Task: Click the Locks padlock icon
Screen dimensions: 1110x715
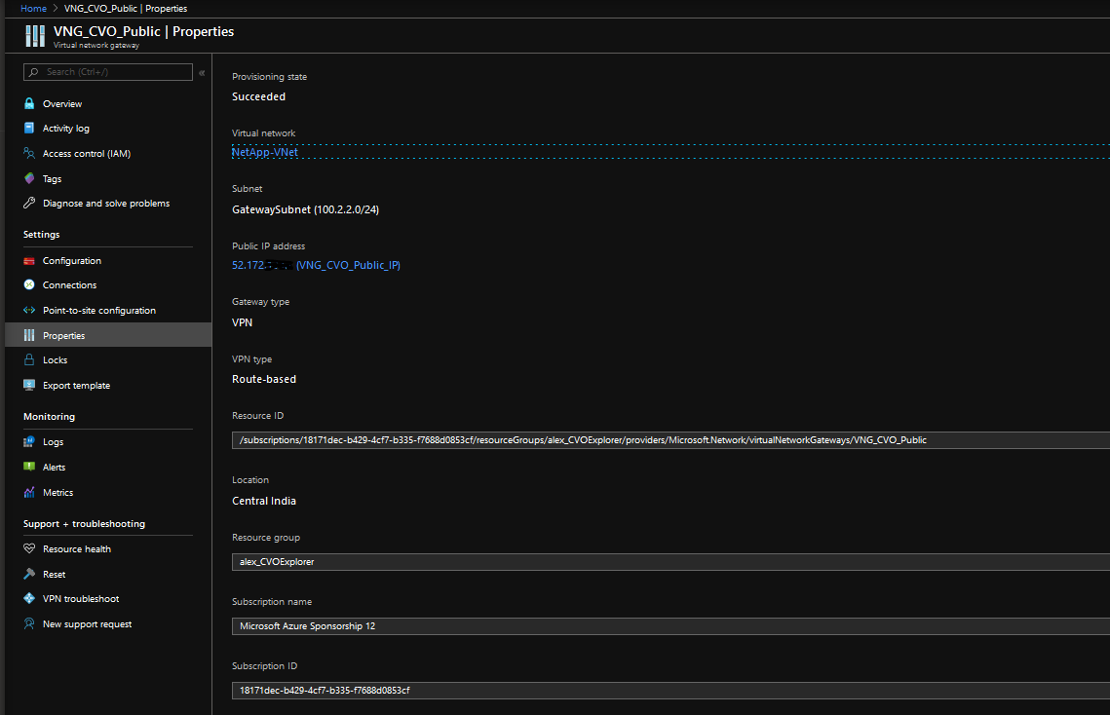Action: (x=29, y=359)
